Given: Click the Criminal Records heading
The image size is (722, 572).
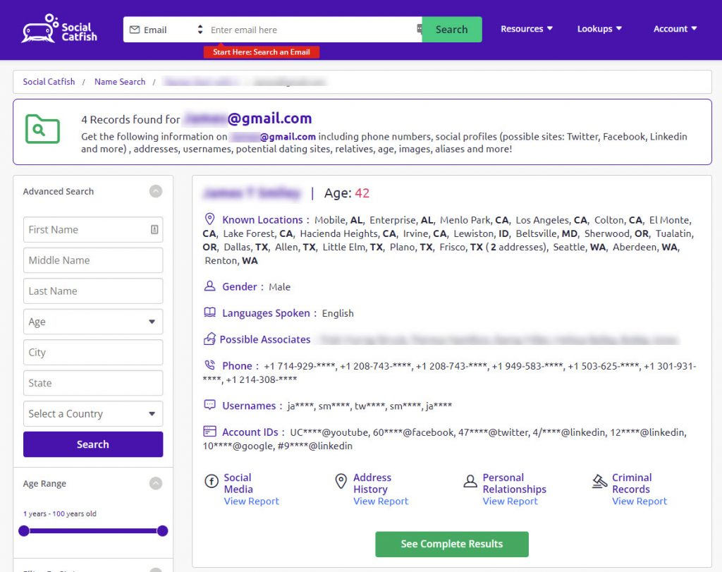Looking at the screenshot, I should (x=632, y=483).
